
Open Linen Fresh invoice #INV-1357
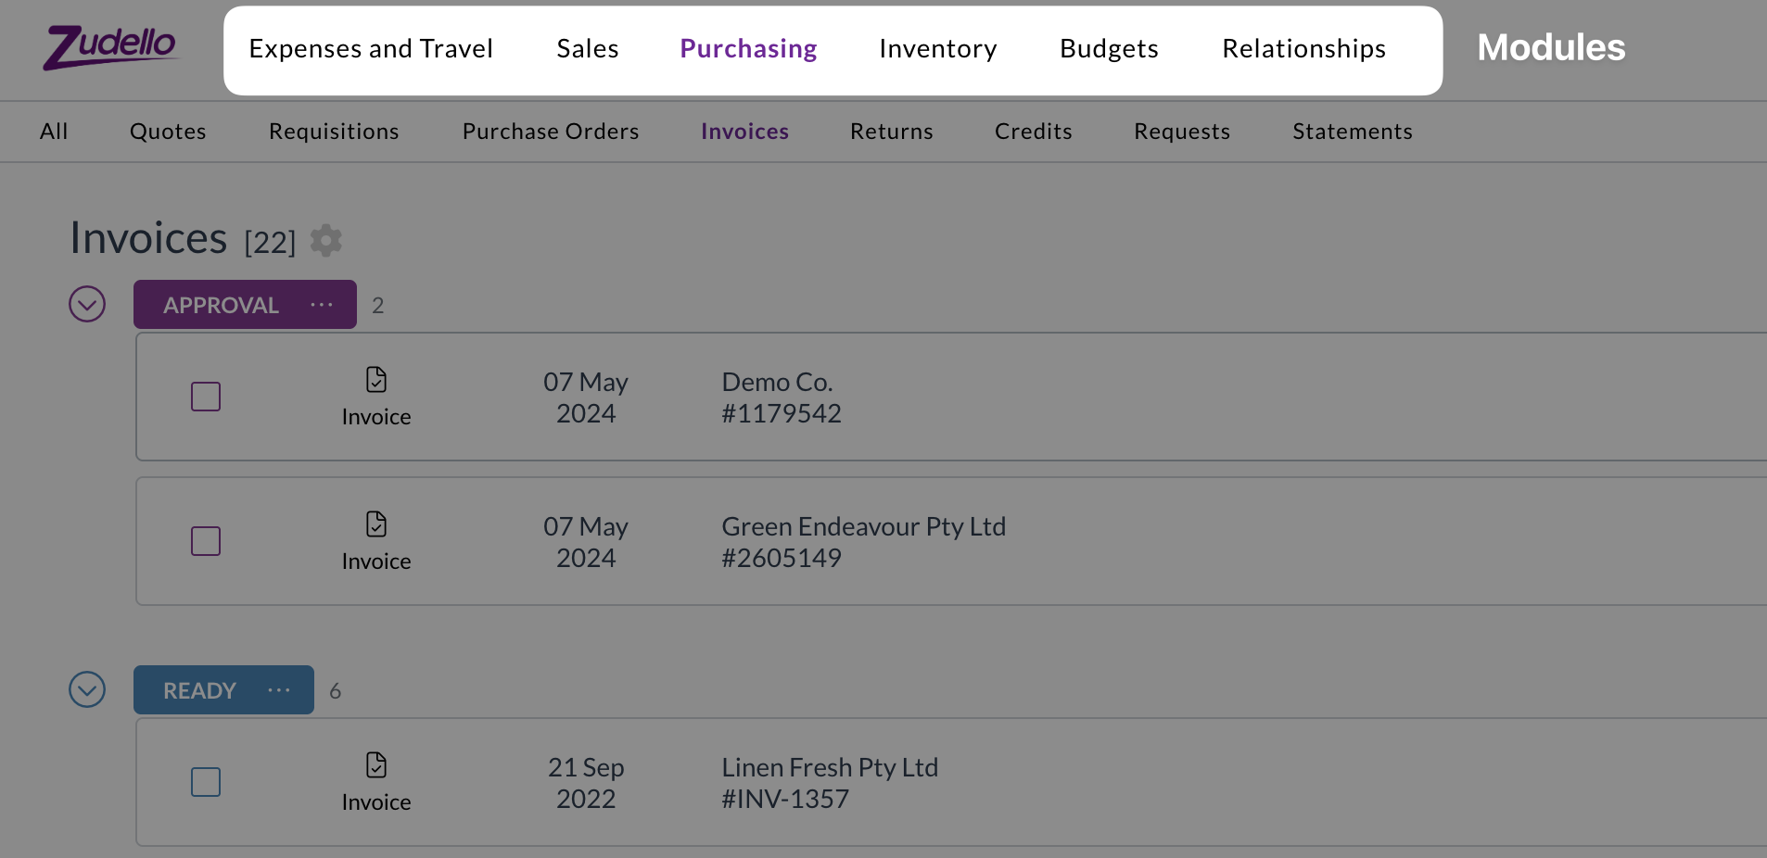[x=830, y=783]
